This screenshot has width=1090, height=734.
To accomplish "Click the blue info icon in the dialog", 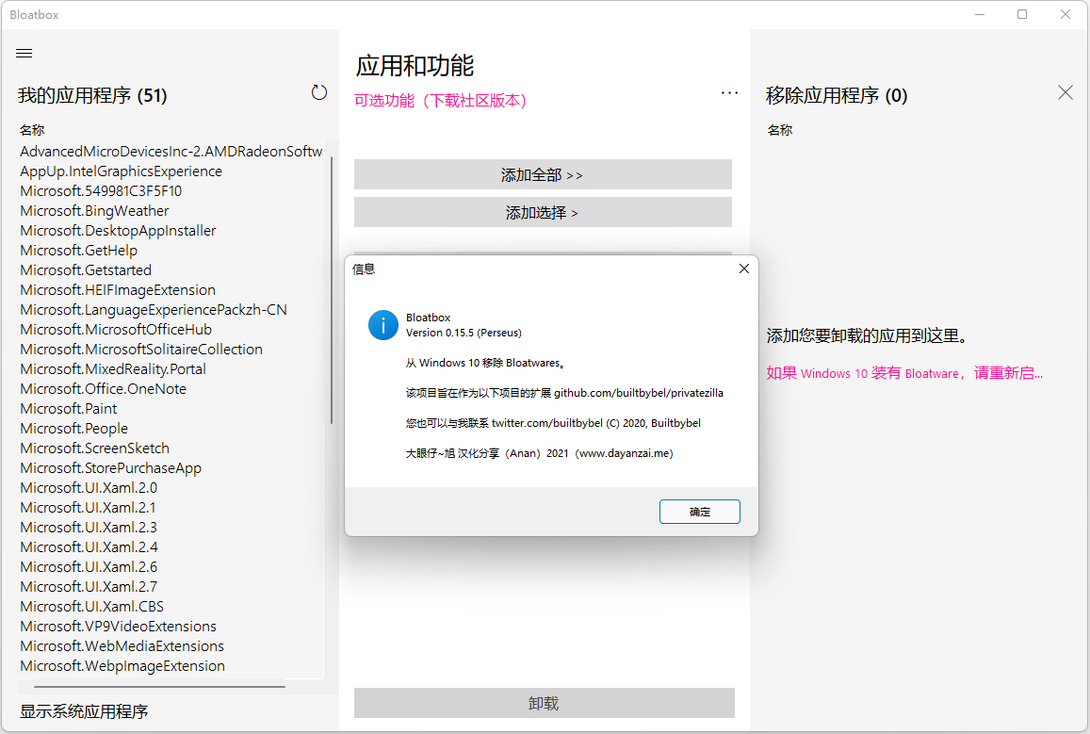I will [x=383, y=324].
